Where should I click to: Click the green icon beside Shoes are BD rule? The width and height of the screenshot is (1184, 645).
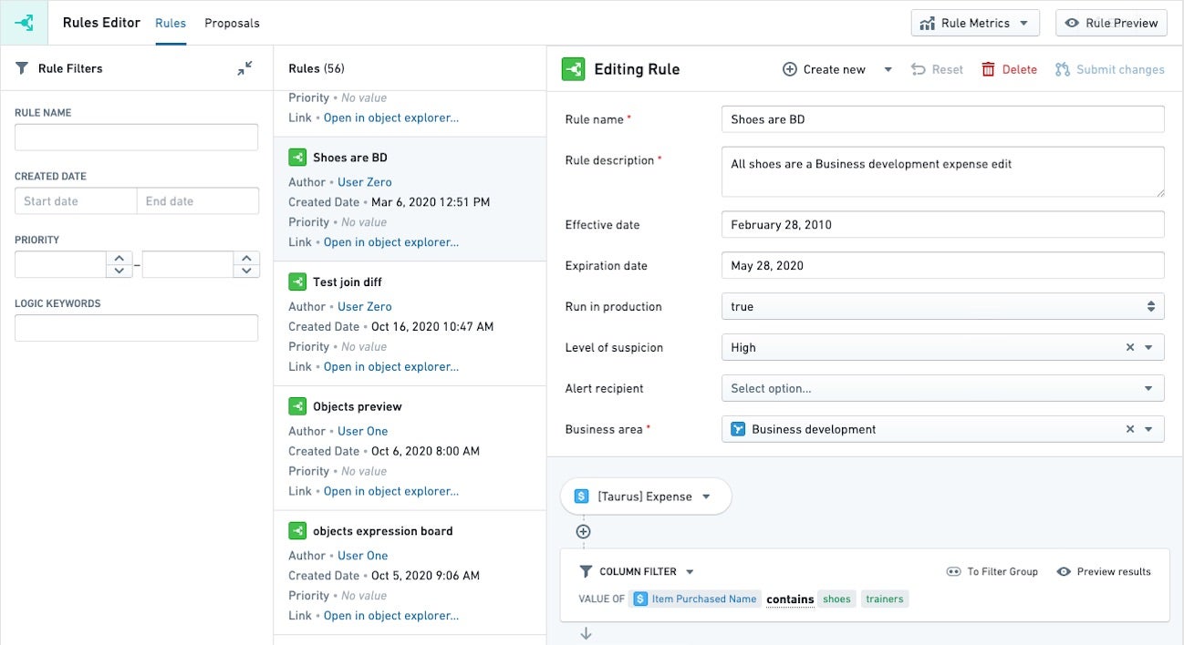point(297,158)
